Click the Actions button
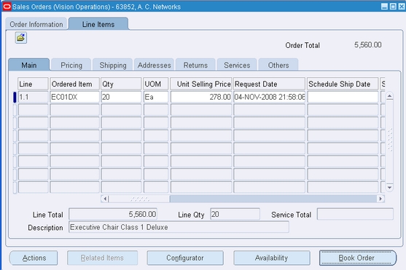The height and width of the screenshot is (270, 406). (34, 258)
